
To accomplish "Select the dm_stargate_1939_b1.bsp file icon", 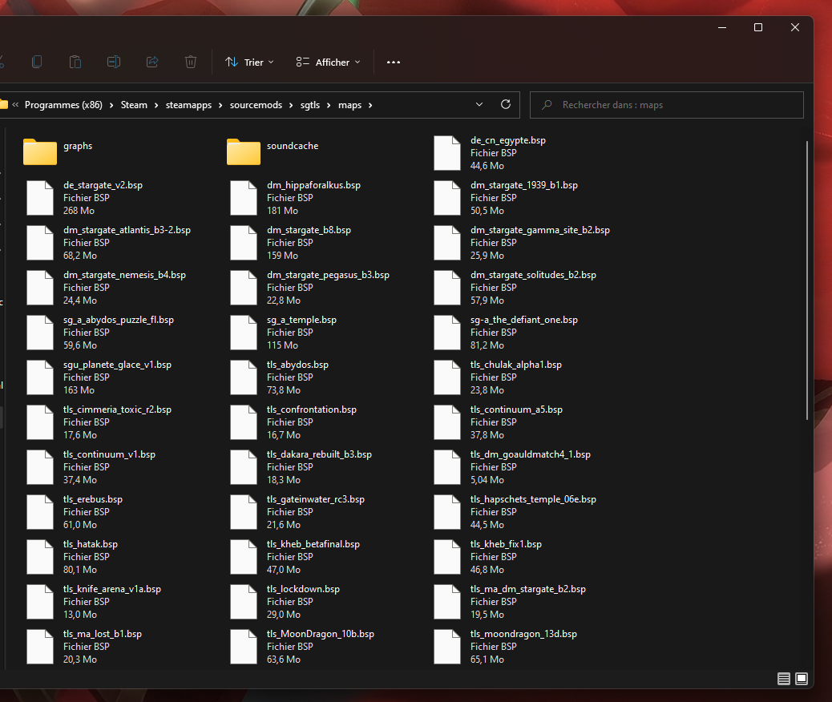I will [446, 198].
